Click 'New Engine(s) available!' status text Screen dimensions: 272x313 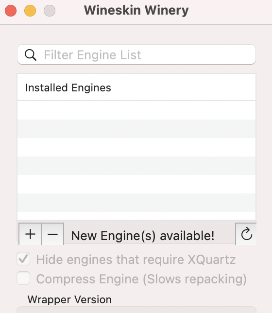[143, 236]
